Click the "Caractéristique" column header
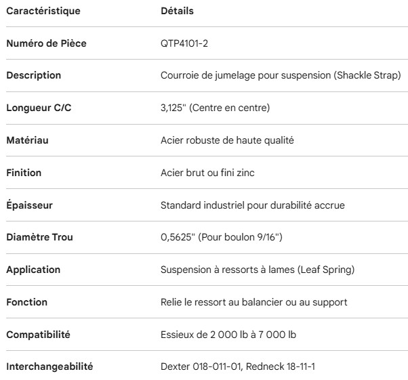The height and width of the screenshot is (380, 408). [x=43, y=12]
